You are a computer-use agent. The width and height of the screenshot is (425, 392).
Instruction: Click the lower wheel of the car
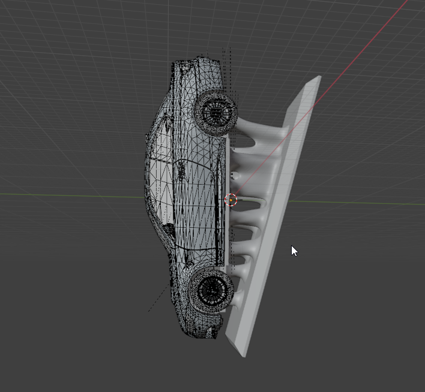click(x=212, y=291)
